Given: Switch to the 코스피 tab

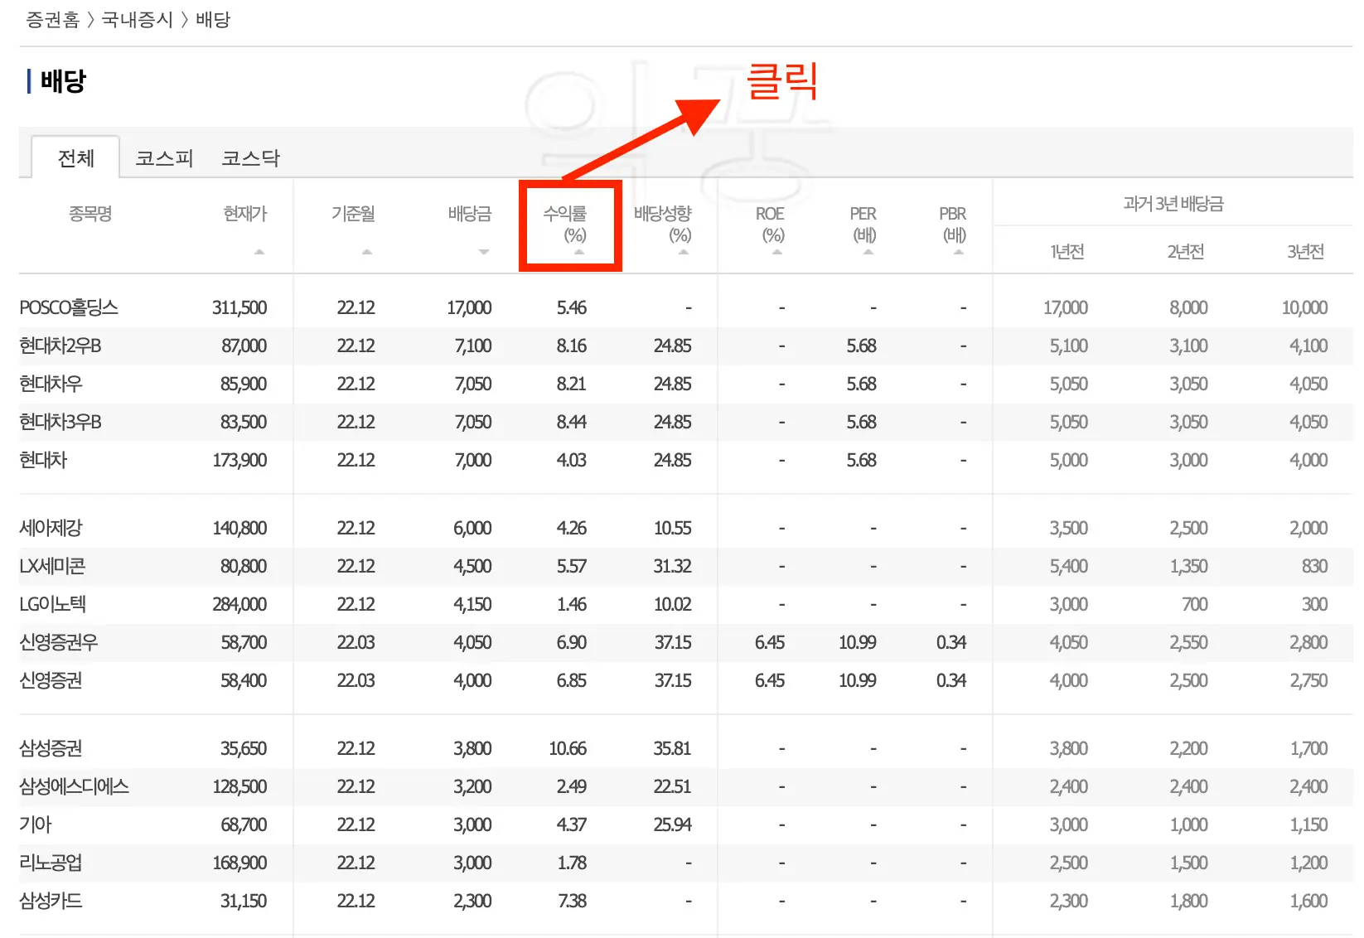Looking at the screenshot, I should tap(163, 157).
